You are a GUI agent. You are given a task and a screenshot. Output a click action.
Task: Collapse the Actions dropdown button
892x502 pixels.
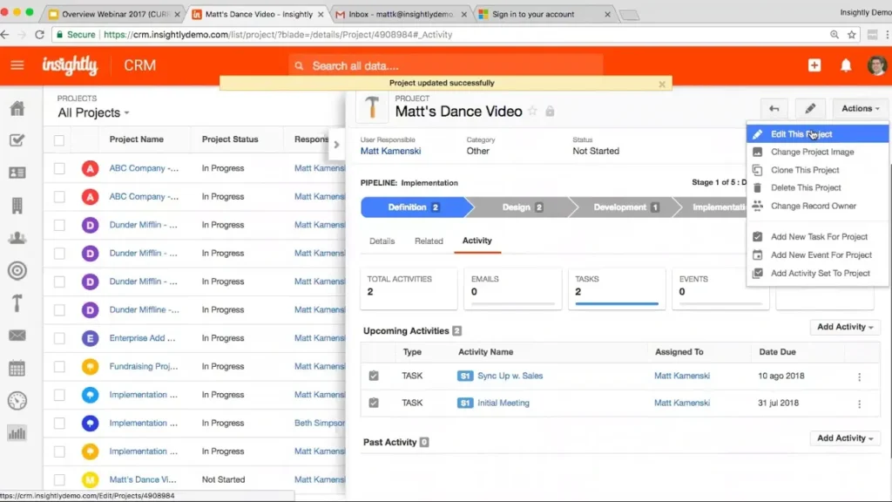coord(860,109)
